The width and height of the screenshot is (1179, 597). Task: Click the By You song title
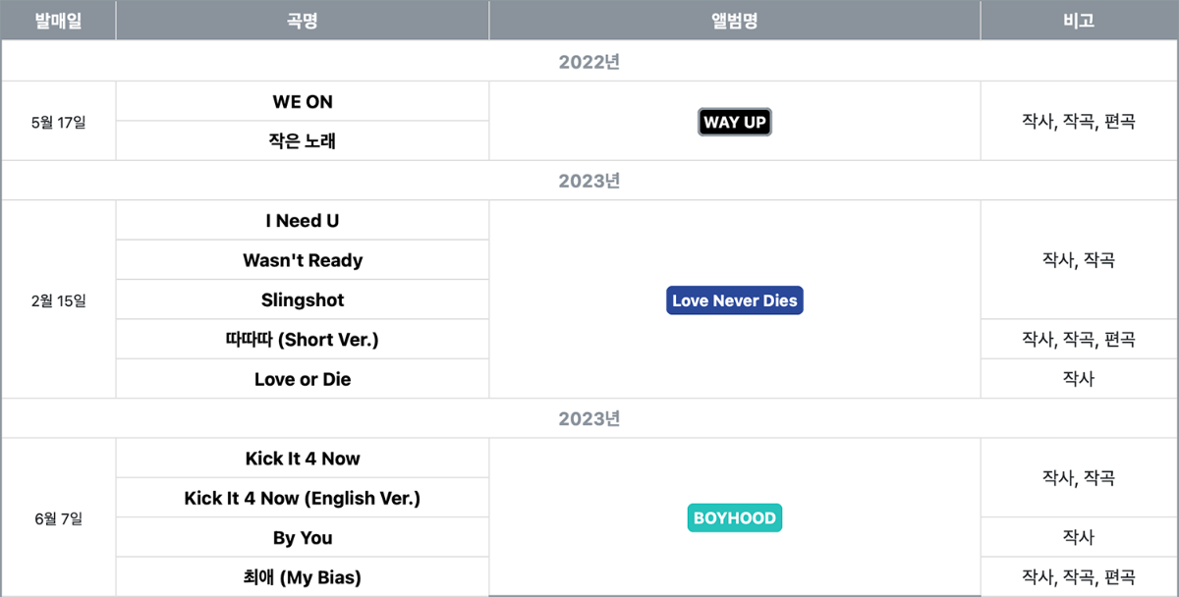[x=303, y=538]
